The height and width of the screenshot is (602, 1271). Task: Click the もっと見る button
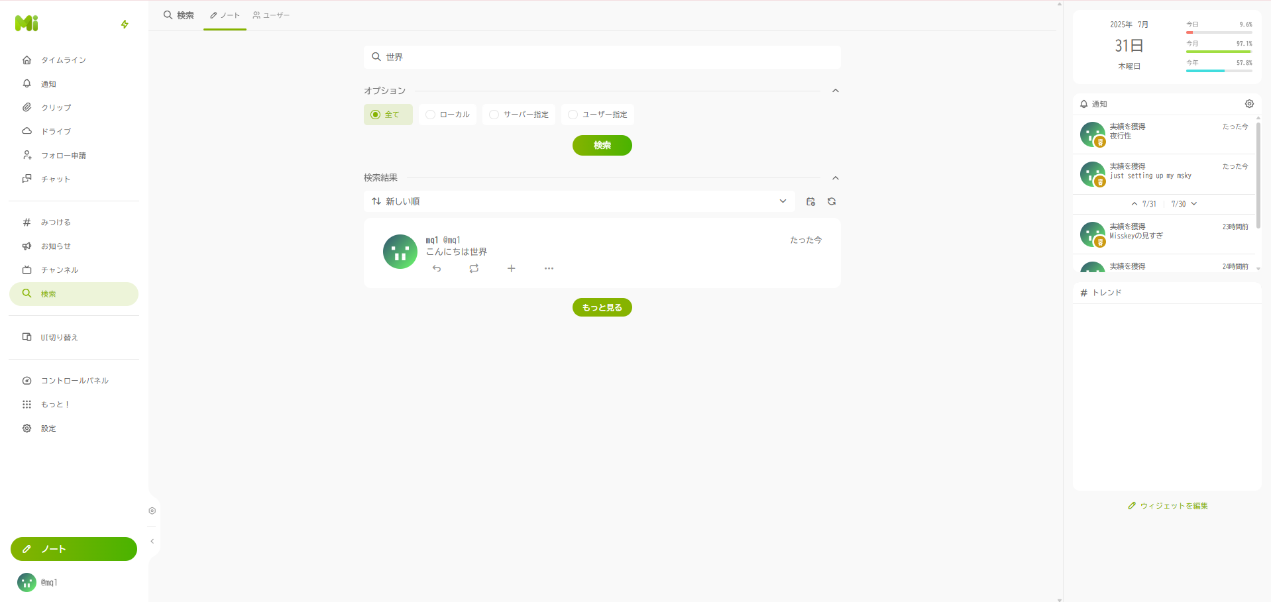602,307
